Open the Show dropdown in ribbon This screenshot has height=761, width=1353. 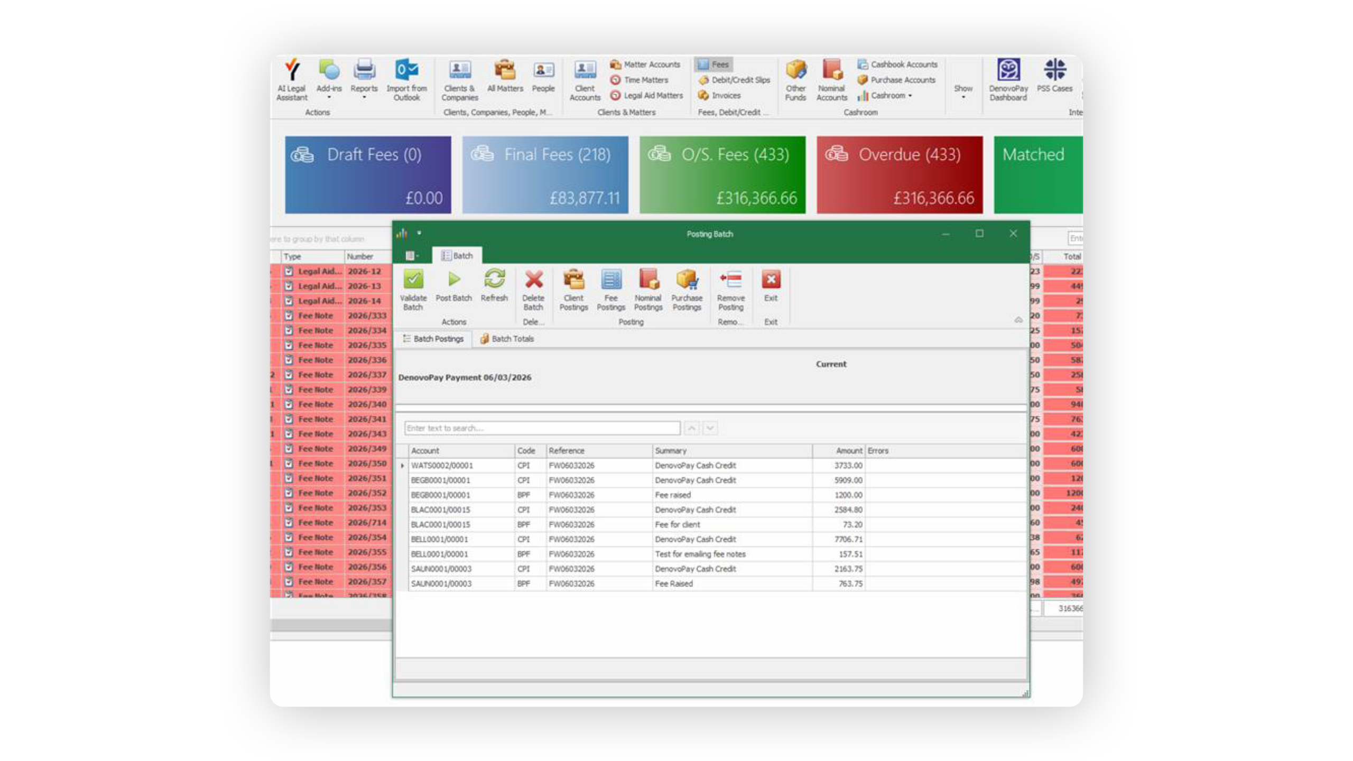pyautogui.click(x=963, y=91)
